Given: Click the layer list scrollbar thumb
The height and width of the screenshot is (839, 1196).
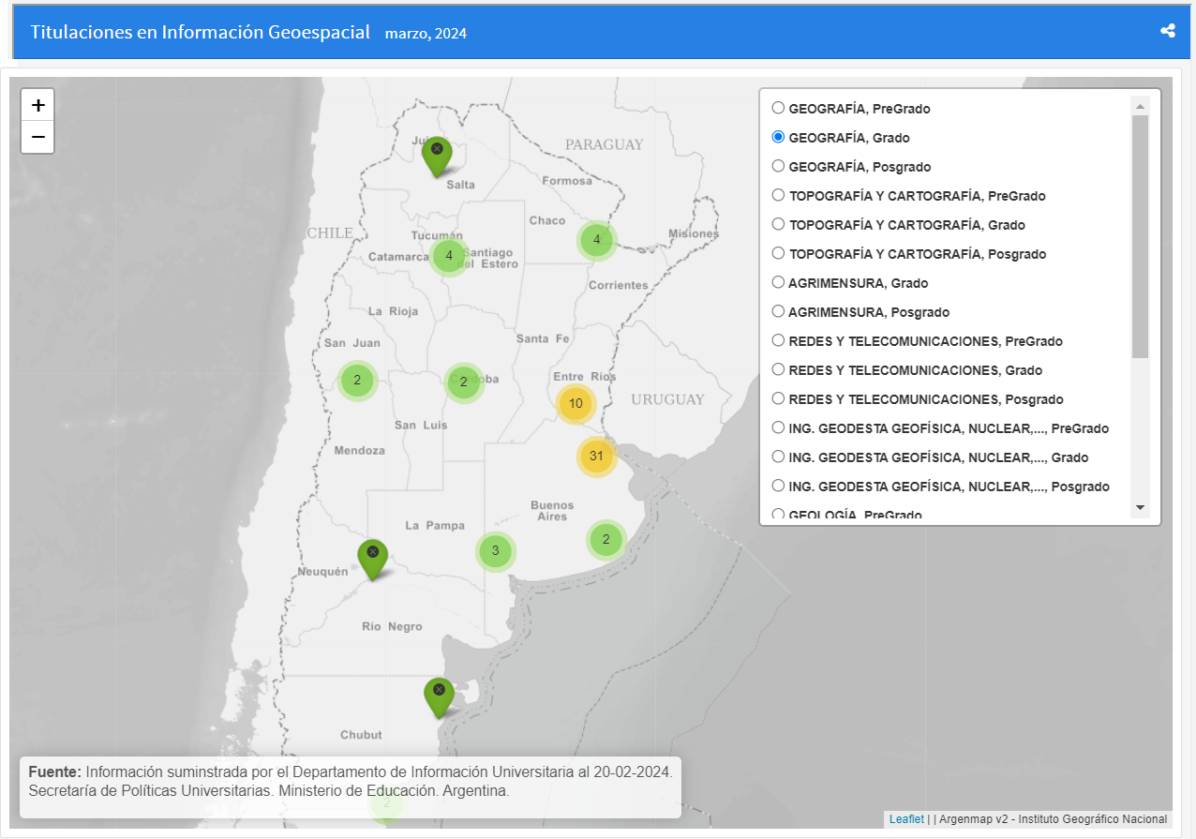Looking at the screenshot, I should click(1140, 234).
